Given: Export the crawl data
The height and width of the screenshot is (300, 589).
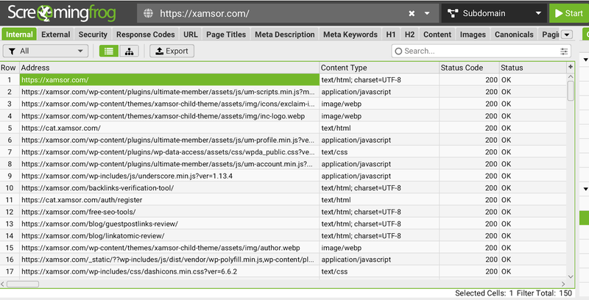Looking at the screenshot, I should click(x=171, y=51).
